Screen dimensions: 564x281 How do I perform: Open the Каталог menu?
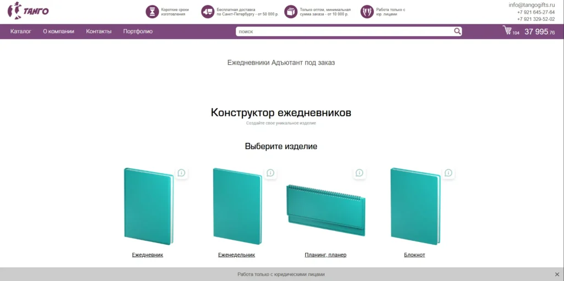click(x=21, y=31)
